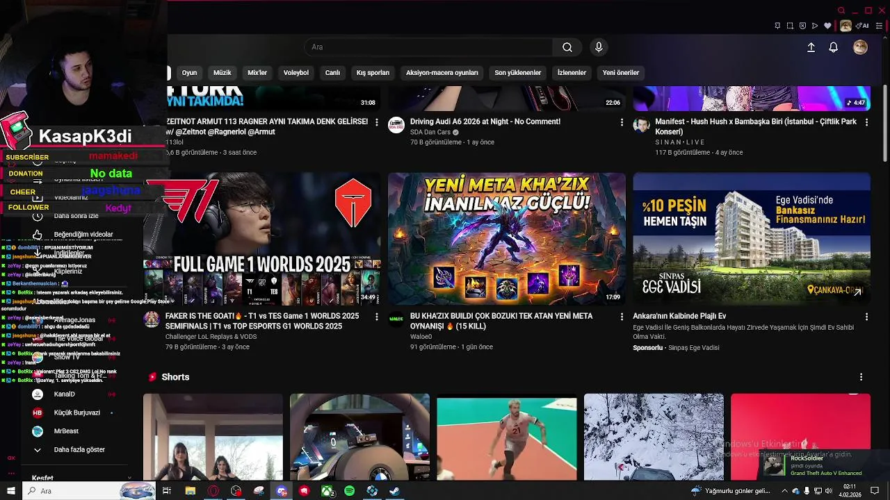This screenshot has width=890, height=500.
Task: Click the browser snapshot capture icon
Action: coord(790,26)
